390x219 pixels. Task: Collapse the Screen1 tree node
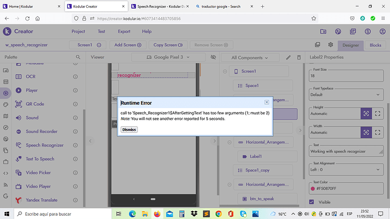[x=225, y=71]
